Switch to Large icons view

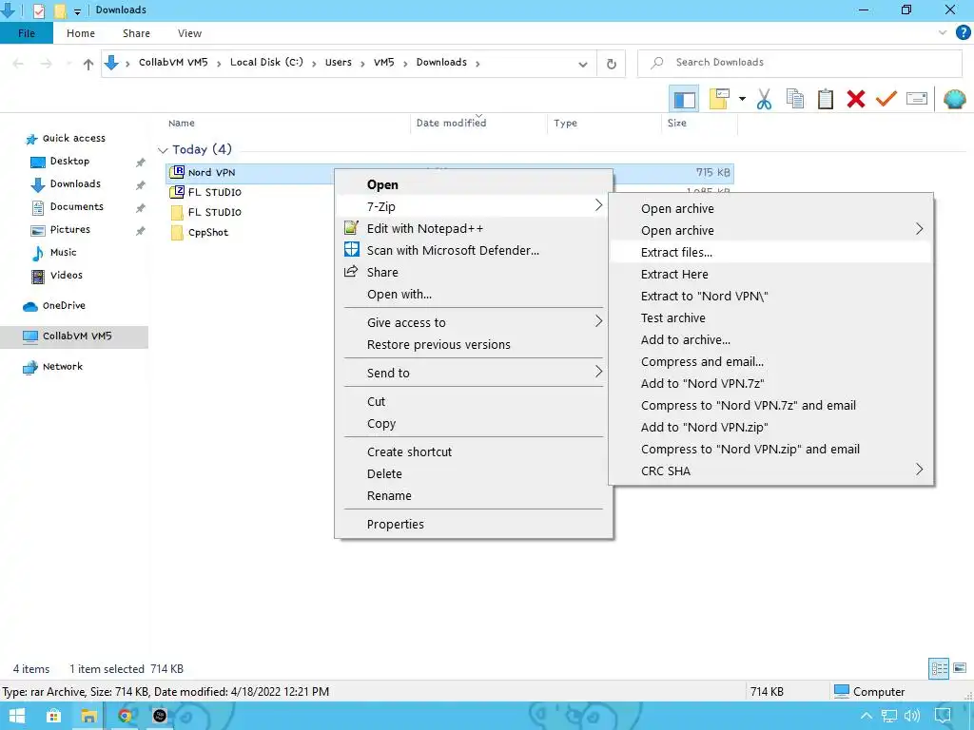[959, 668]
